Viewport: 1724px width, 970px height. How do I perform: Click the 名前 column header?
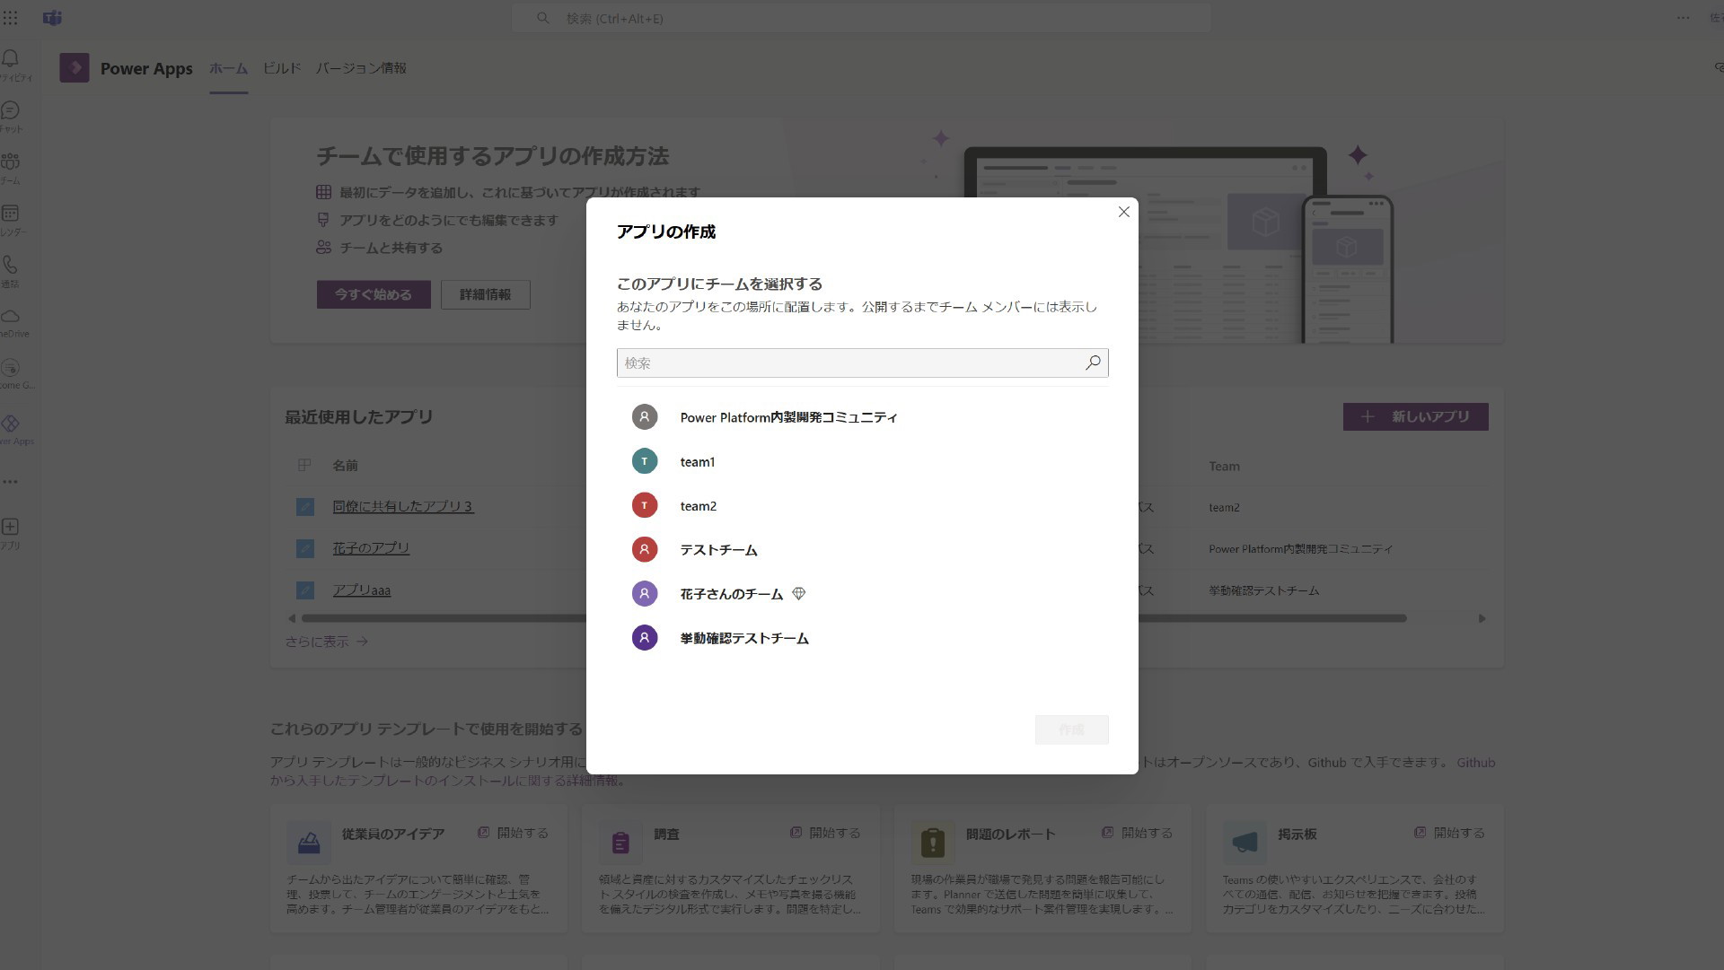[x=345, y=466]
